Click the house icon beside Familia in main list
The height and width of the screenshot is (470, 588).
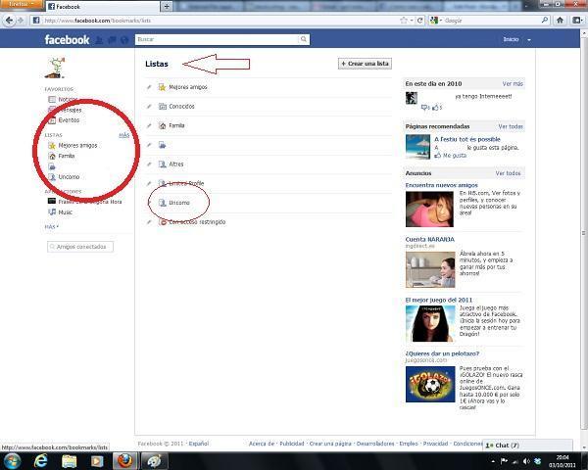162,125
